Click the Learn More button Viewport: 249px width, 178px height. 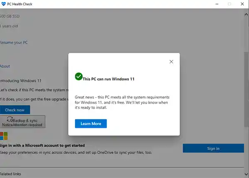91,124
